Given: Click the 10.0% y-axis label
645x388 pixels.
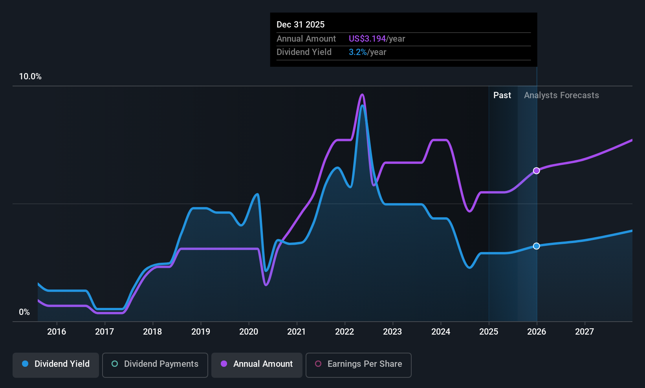Looking at the screenshot, I should (30, 77).
